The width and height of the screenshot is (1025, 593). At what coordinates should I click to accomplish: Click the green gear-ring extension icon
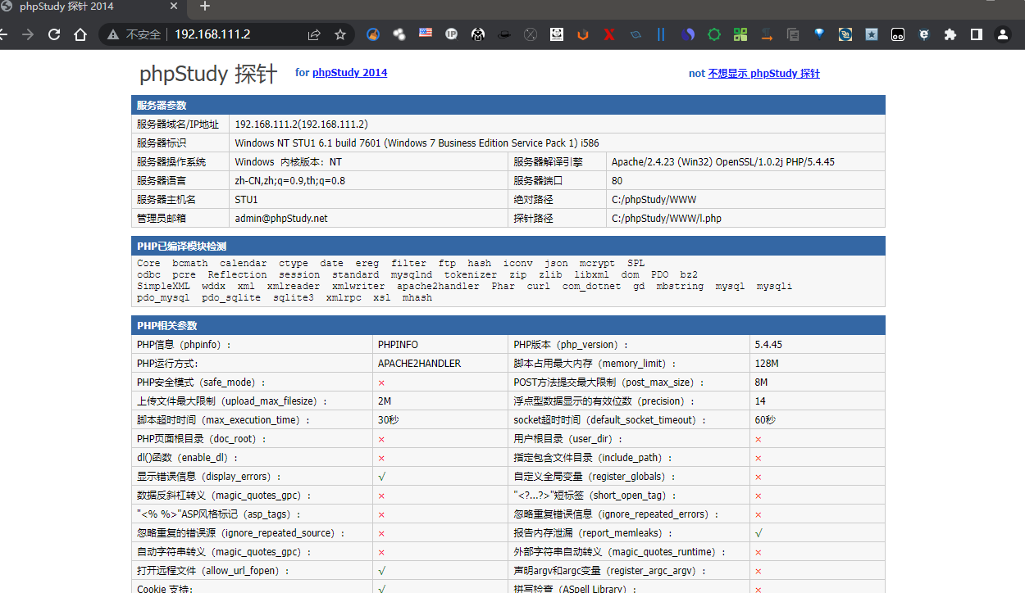point(714,34)
